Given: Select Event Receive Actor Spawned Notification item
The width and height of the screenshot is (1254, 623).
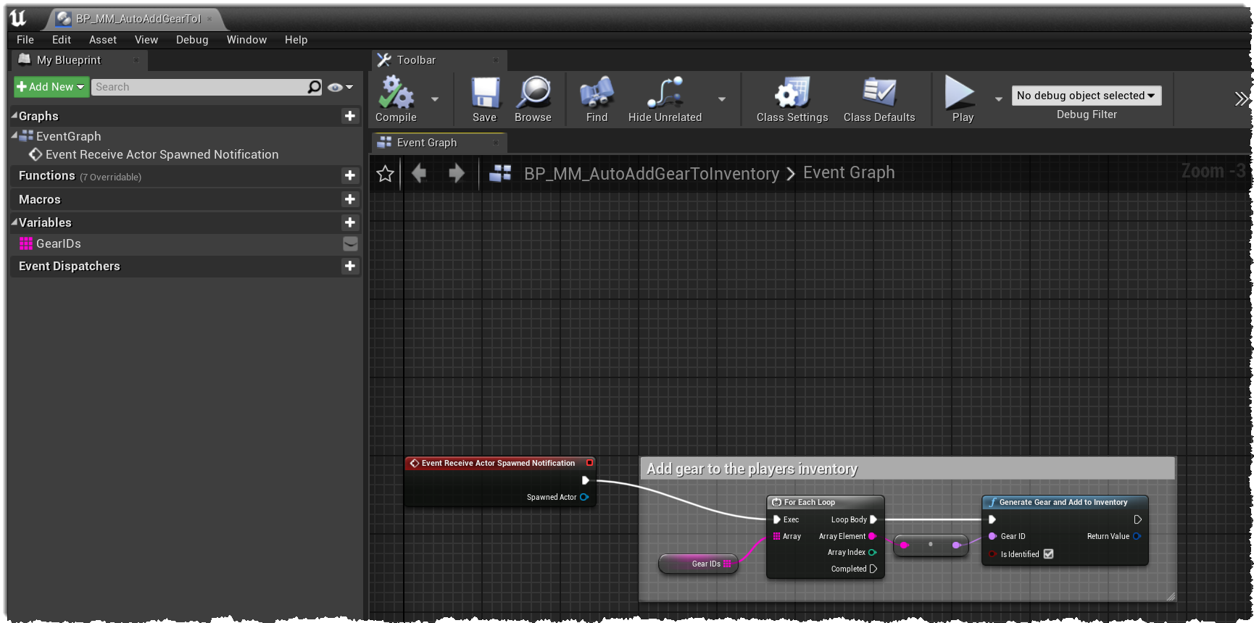Looking at the screenshot, I should [162, 154].
